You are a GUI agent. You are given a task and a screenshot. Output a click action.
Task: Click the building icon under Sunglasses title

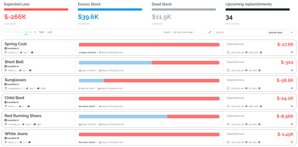tap(5, 84)
